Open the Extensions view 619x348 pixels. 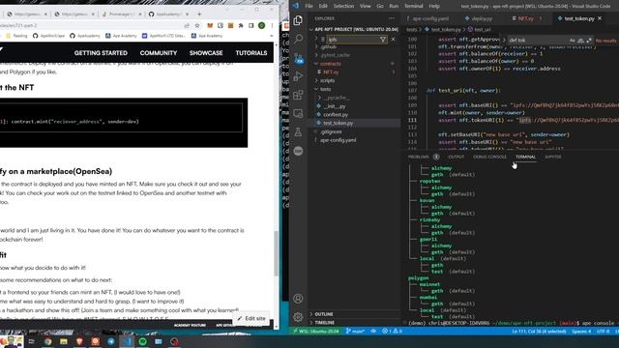(298, 95)
